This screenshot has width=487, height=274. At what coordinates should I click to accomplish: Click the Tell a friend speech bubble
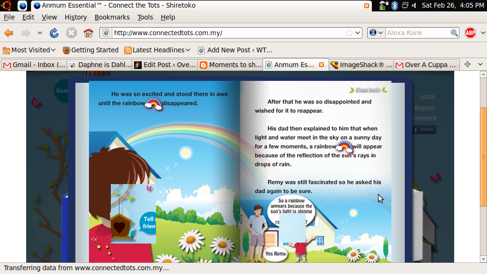[x=148, y=223]
